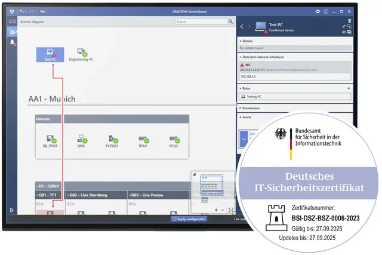
Task: Click the undo arrow in title bar
Action: [x=21, y=11]
